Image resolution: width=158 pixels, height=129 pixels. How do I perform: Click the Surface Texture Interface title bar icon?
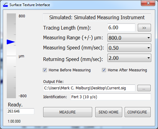tap(6, 5)
